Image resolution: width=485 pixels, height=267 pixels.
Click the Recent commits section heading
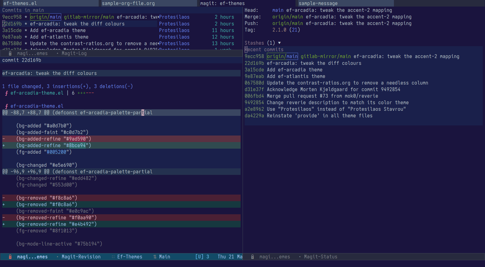coord(264,49)
